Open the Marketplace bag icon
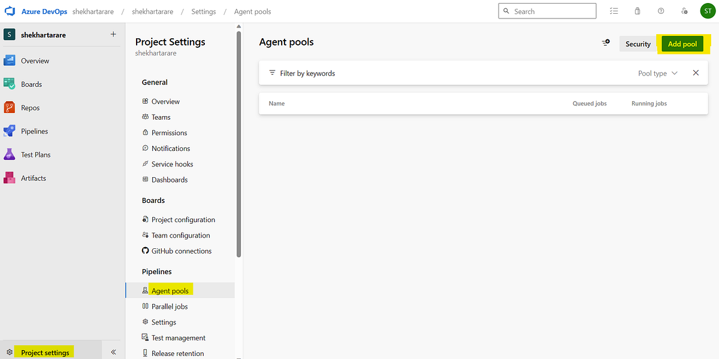 (x=637, y=10)
